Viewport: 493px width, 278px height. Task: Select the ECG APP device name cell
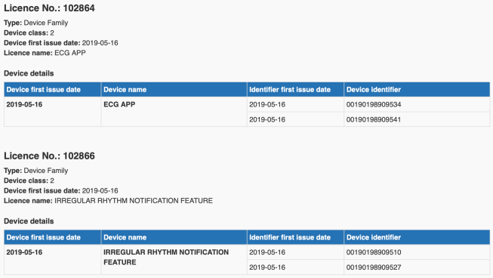(174, 112)
